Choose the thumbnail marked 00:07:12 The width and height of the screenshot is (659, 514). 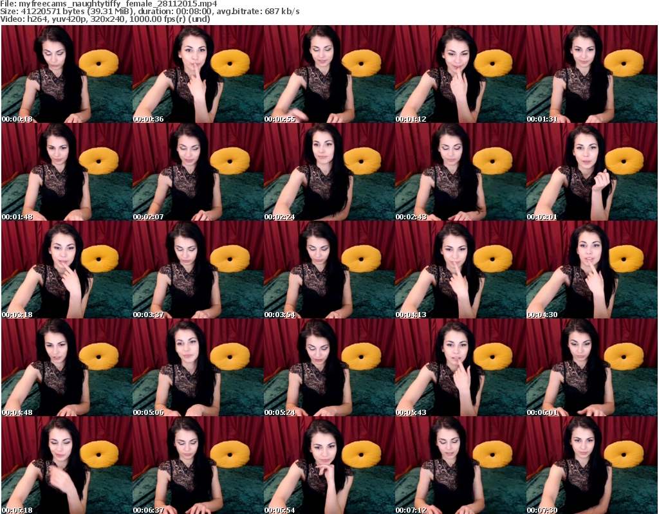pos(460,465)
